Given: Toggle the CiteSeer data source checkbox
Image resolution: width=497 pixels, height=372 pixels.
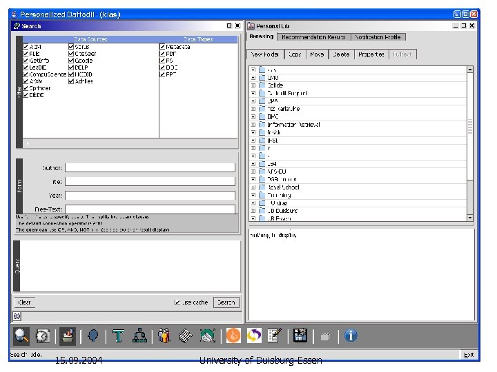Looking at the screenshot, I should pyautogui.click(x=72, y=54).
